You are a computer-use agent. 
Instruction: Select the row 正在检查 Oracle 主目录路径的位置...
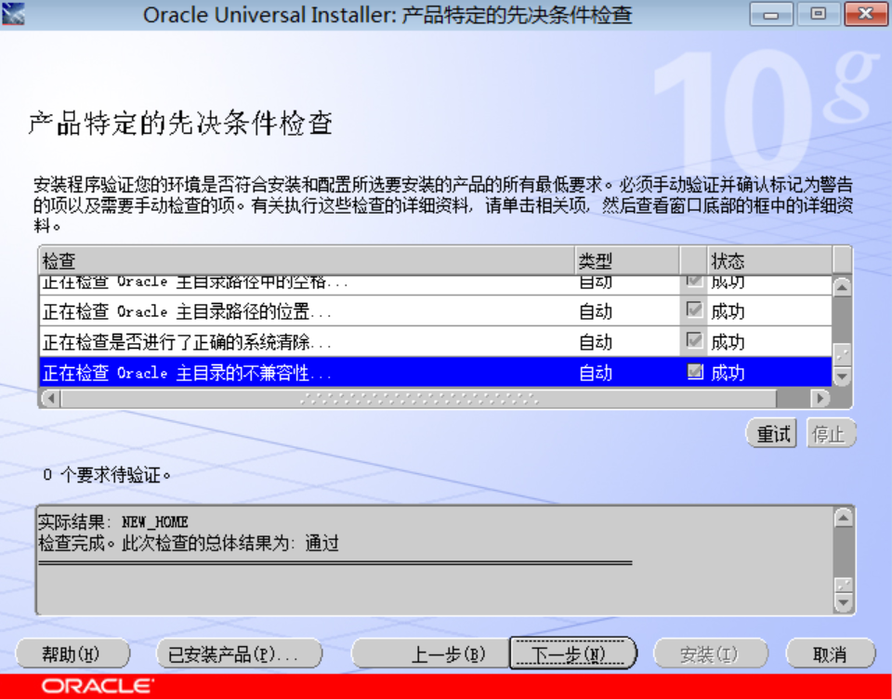(436, 310)
